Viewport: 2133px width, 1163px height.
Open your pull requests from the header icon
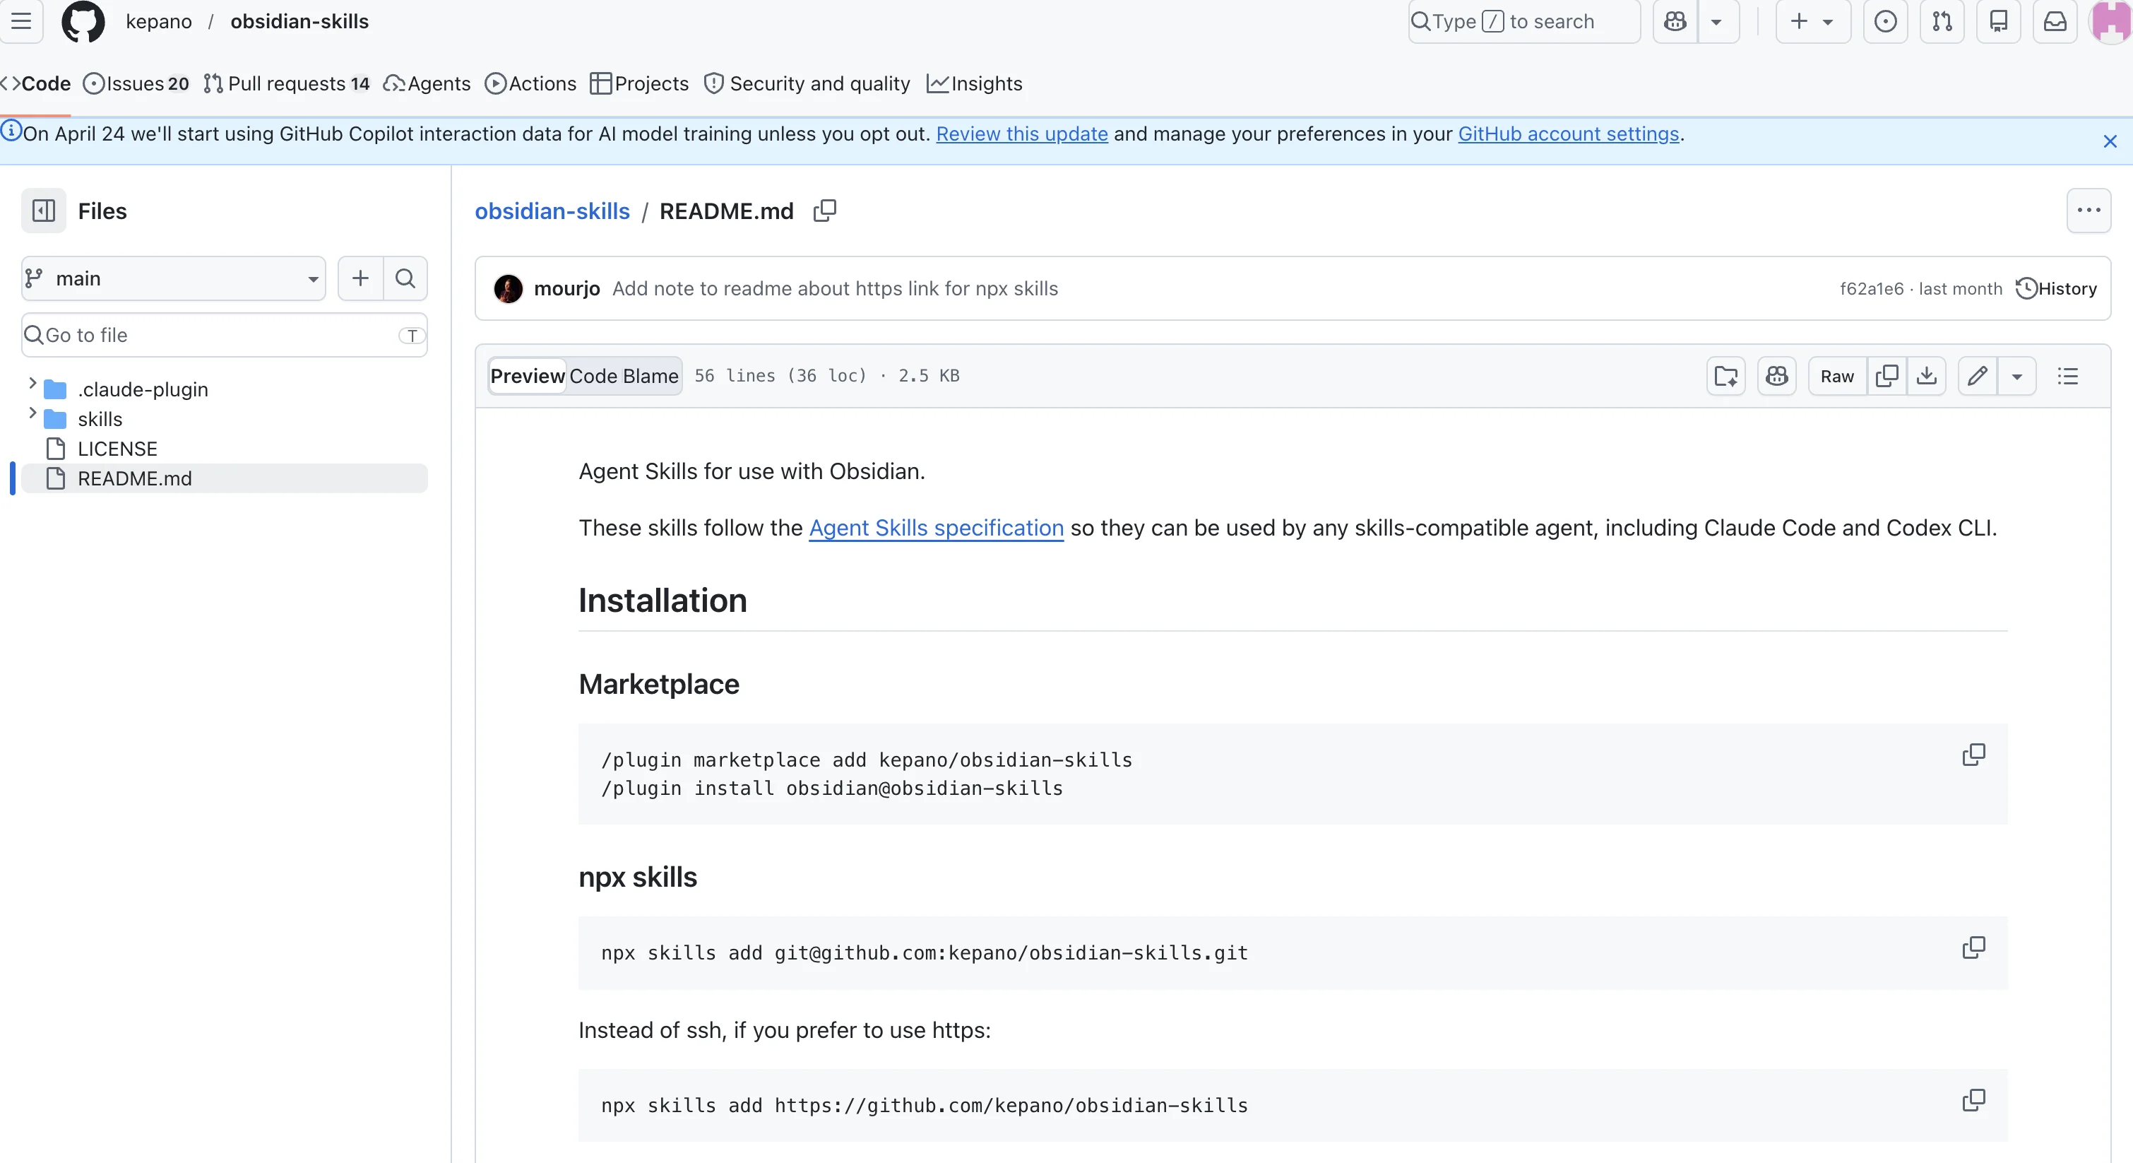click(1942, 21)
